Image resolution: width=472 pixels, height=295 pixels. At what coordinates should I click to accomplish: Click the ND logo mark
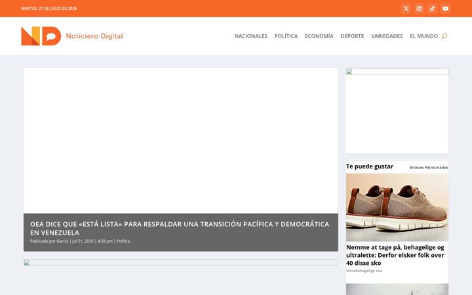click(41, 36)
